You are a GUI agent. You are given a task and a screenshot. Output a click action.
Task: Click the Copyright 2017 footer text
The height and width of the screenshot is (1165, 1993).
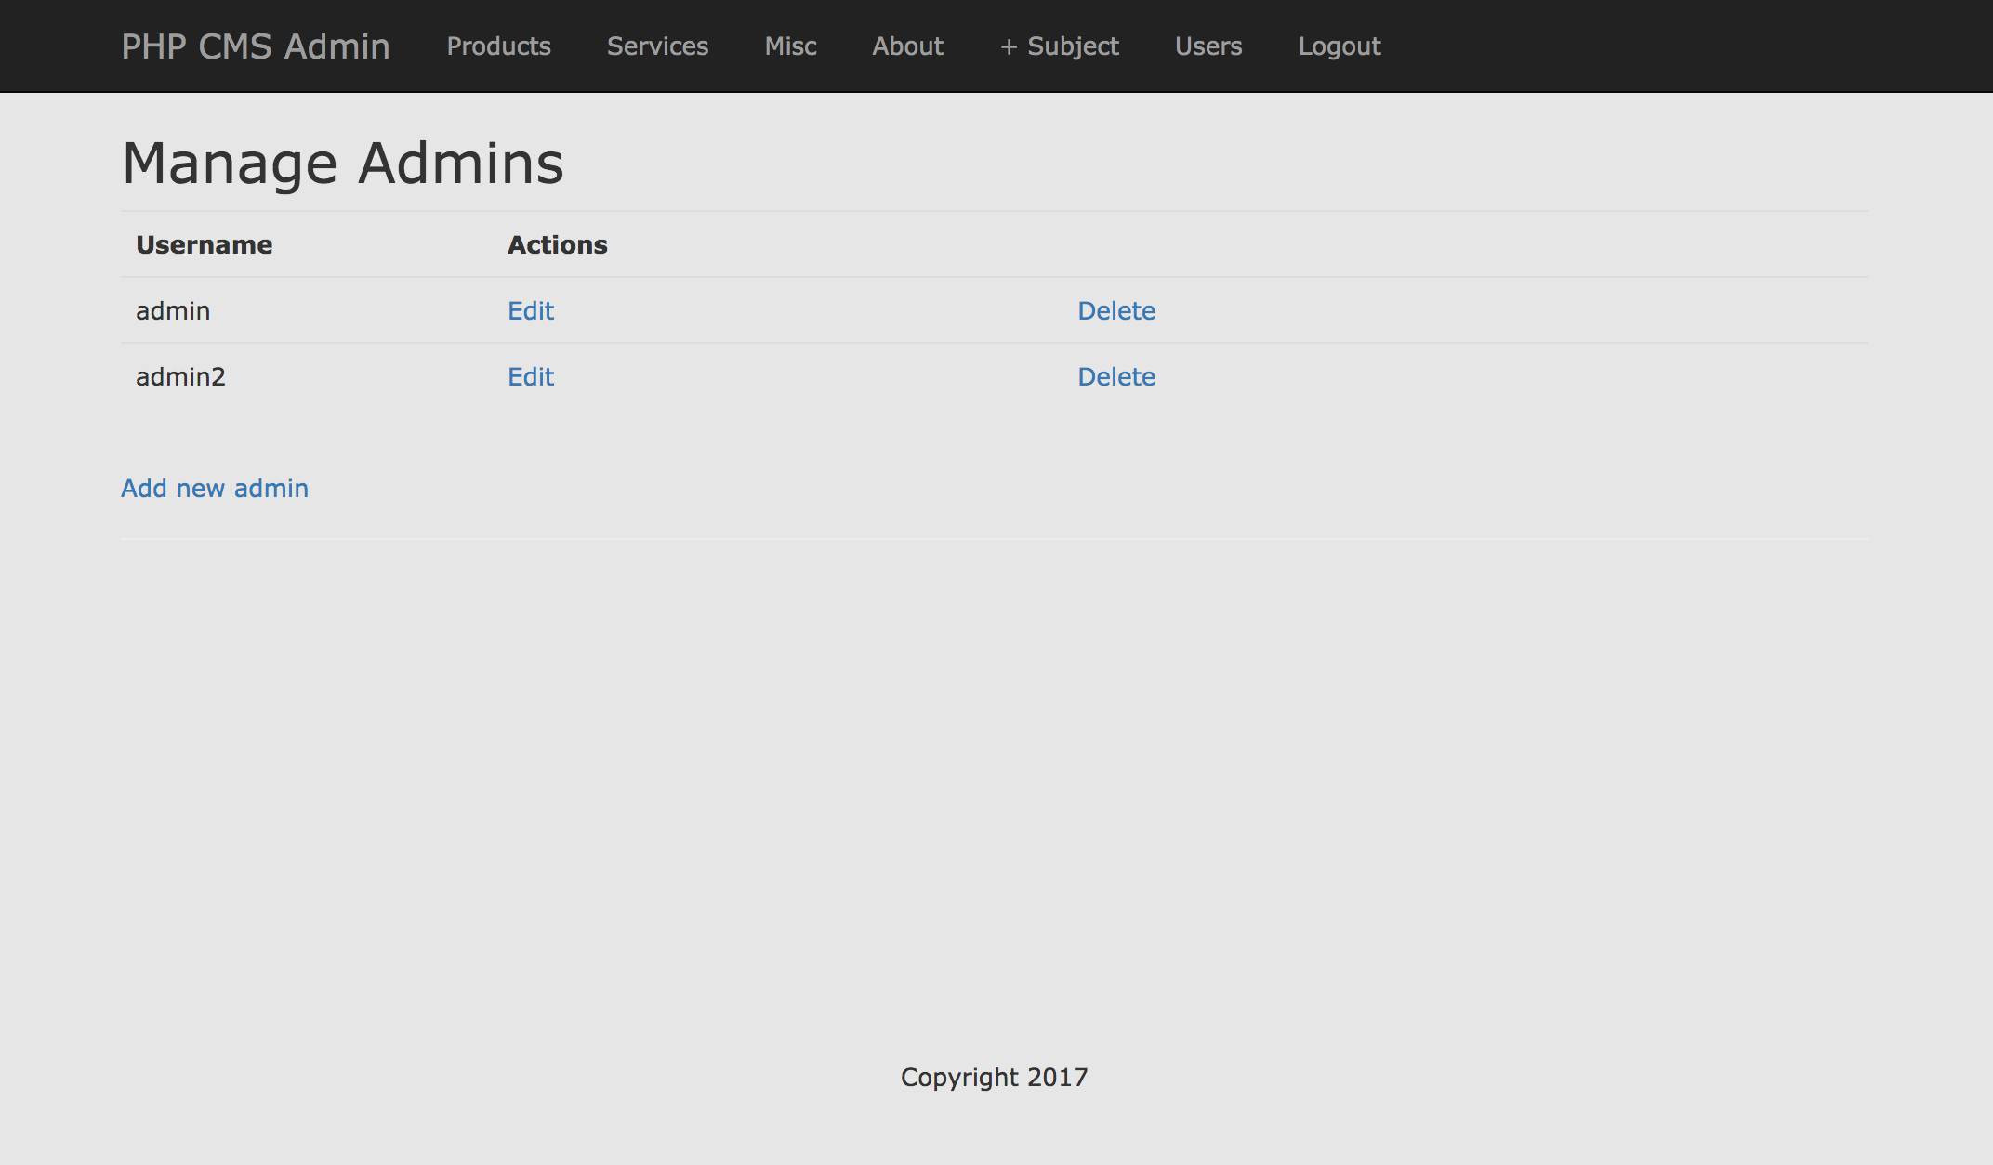tap(994, 1078)
